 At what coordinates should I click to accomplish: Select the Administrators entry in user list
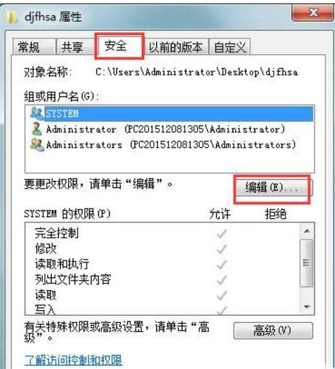[170, 144]
